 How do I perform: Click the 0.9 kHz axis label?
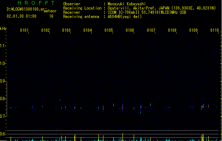tap(3, 81)
